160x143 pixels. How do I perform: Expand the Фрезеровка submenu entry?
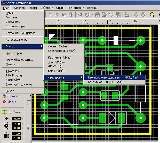[x=63, y=77]
